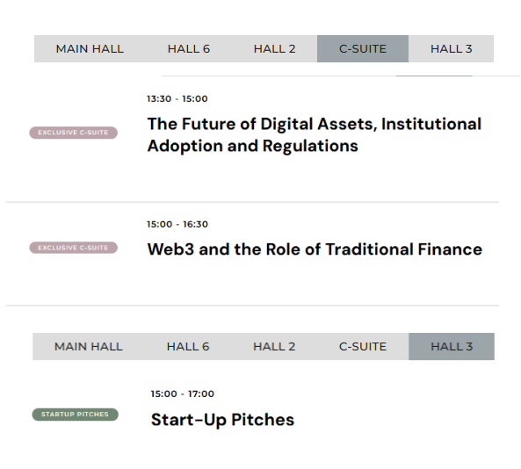Switch to HALL 6 in upper tab bar

click(x=189, y=49)
